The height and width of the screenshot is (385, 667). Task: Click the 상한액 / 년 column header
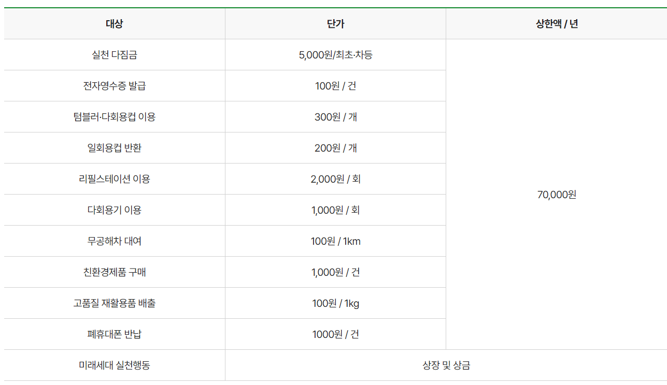[x=557, y=24]
